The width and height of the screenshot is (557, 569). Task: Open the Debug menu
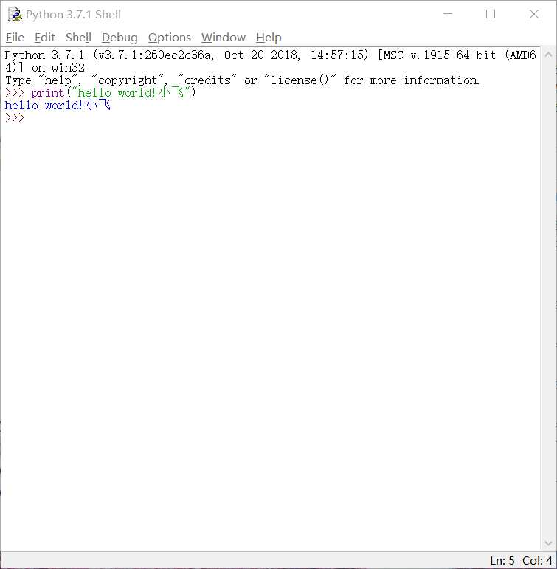click(120, 38)
